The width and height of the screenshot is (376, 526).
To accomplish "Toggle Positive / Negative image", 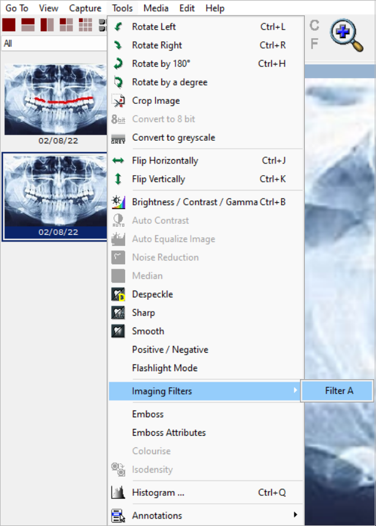I will 170,350.
